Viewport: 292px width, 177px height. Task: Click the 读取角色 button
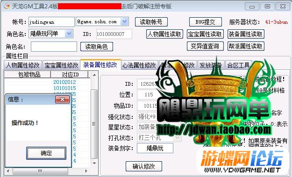click(x=97, y=47)
